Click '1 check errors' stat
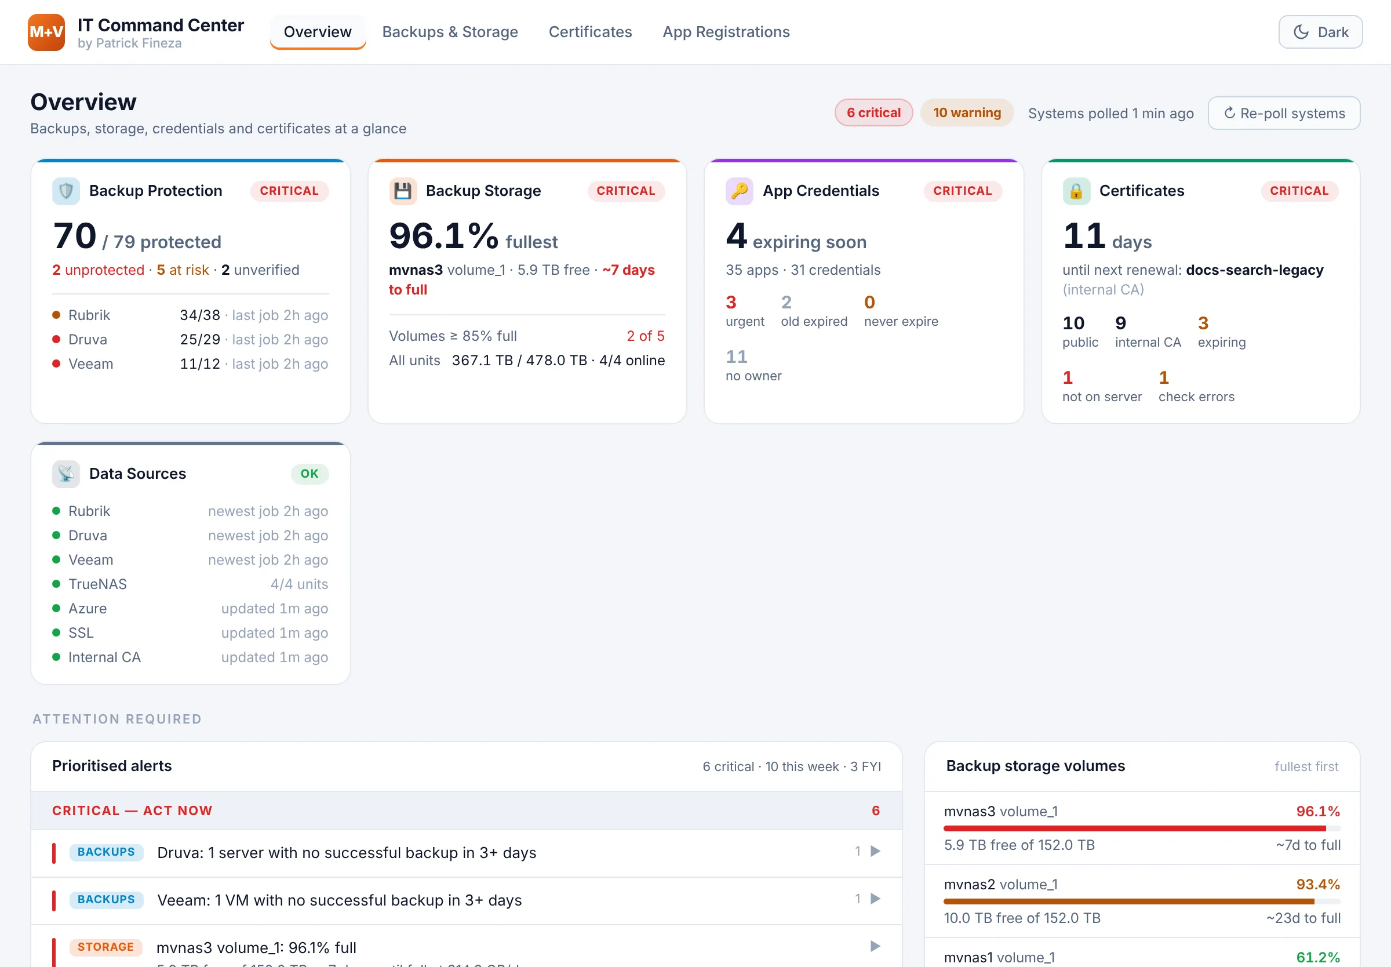The image size is (1391, 967). tap(1196, 386)
